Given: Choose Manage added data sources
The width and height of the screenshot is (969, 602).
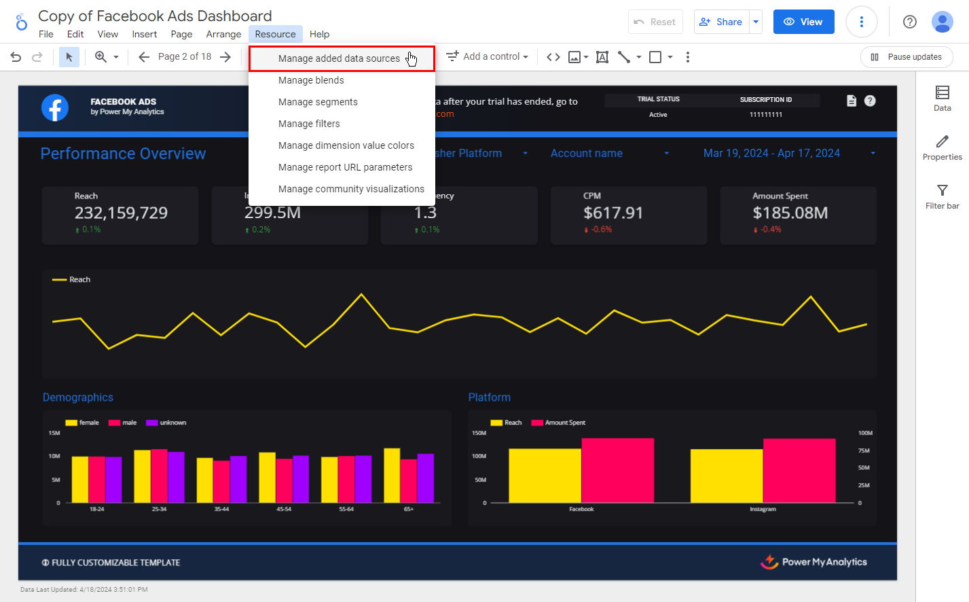Looking at the screenshot, I should point(339,58).
